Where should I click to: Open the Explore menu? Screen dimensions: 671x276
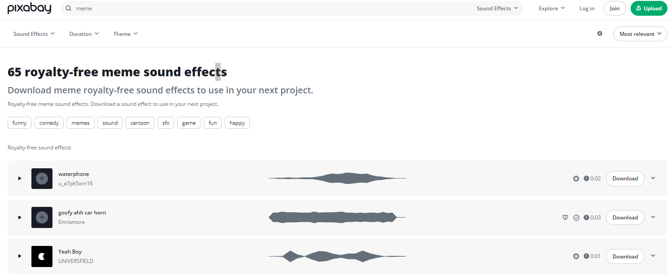click(552, 9)
